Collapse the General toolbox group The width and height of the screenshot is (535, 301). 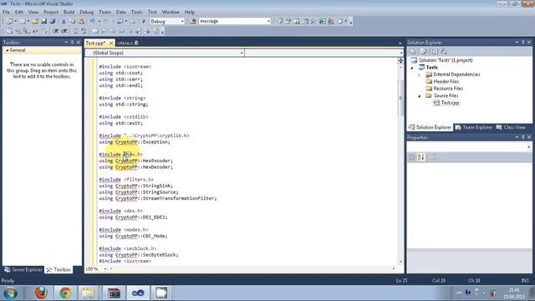pos(7,50)
